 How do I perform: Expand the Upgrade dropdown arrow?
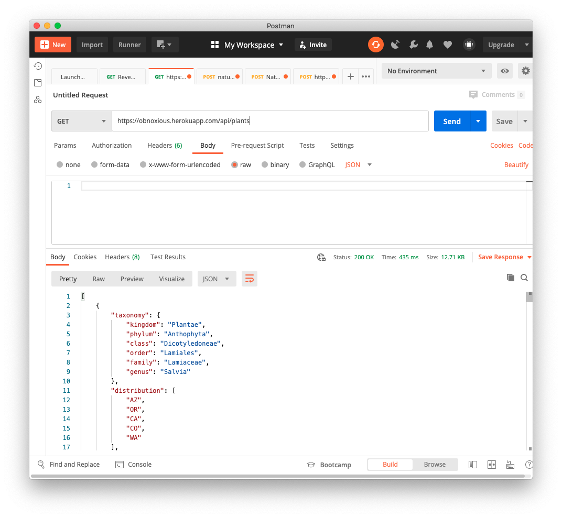click(526, 45)
